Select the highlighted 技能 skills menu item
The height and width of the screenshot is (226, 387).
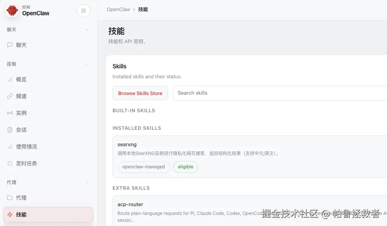pyautogui.click(x=48, y=215)
